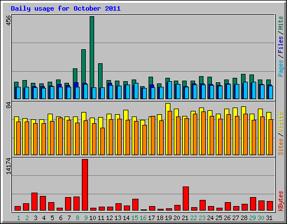The image size is (287, 224).
Task: Click the tall red KBytes bar for day 9
Action: click(x=85, y=185)
